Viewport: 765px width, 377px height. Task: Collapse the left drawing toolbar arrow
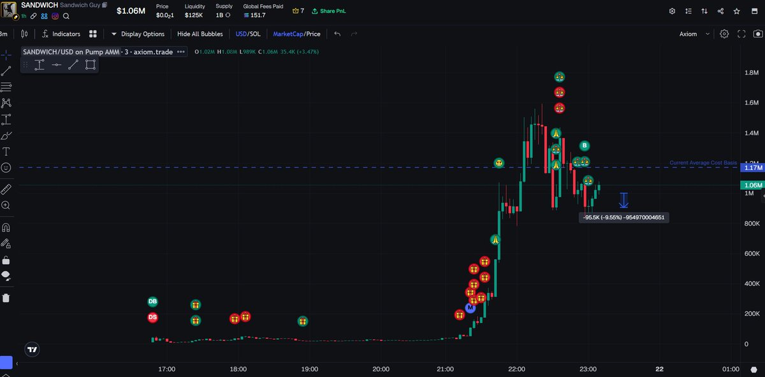click(17, 364)
